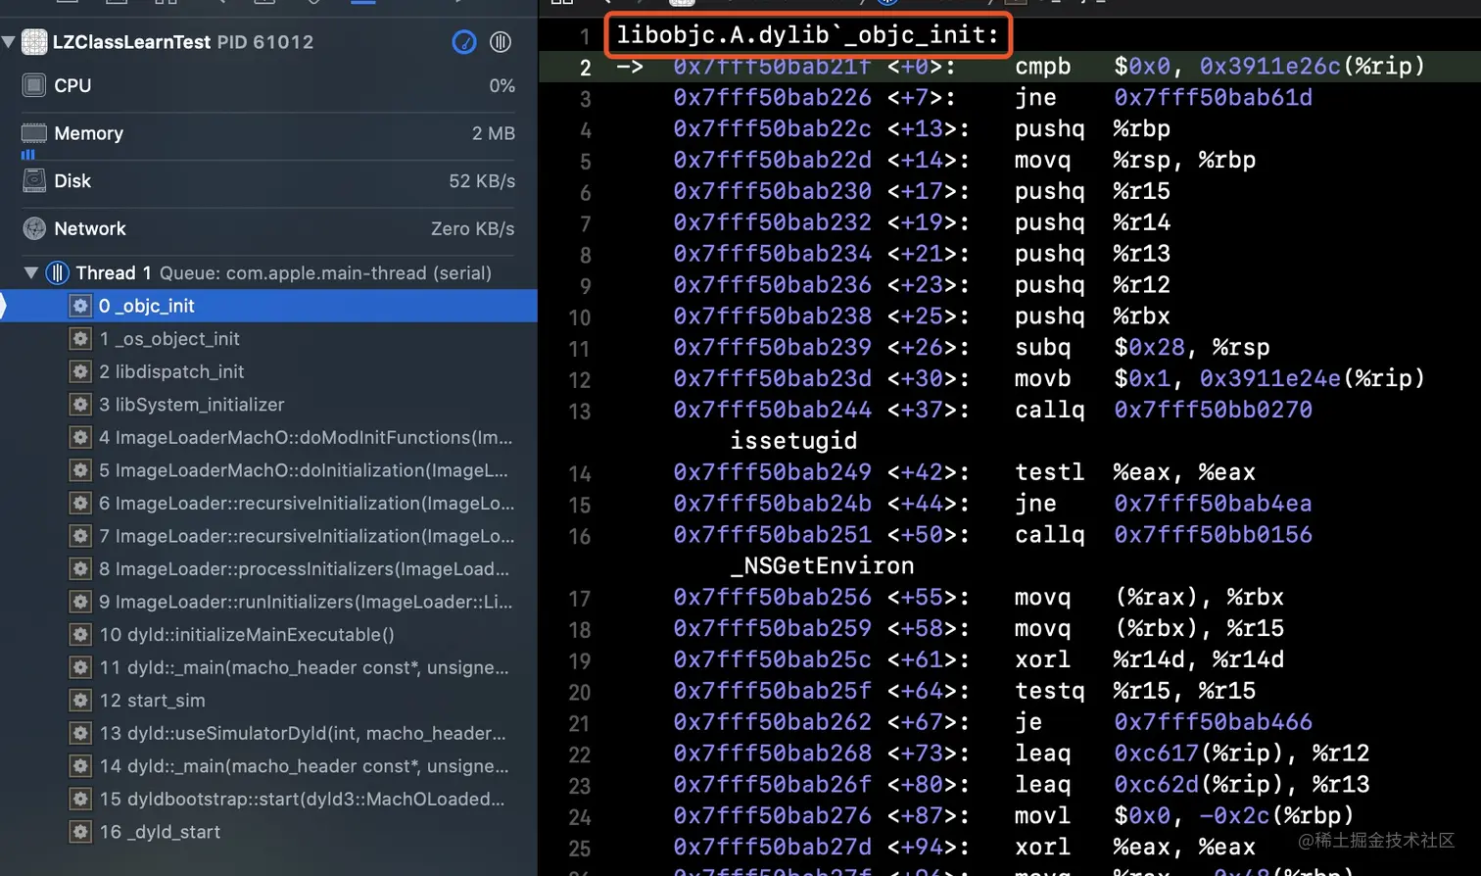Click callq target 0x7fff50bb0270
Screen dimensions: 1481x876
(1213, 410)
